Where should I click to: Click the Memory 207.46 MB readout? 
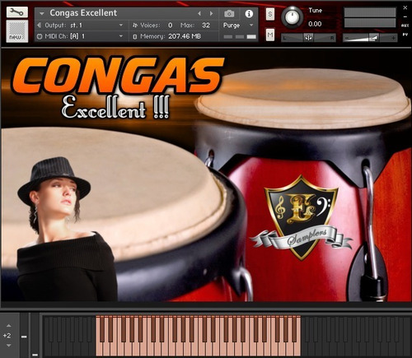coord(185,36)
